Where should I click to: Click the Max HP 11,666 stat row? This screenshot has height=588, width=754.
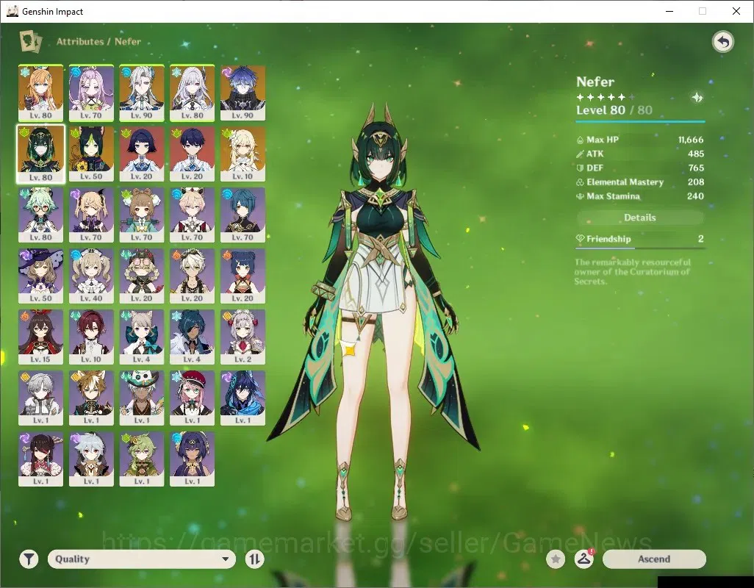pos(640,140)
